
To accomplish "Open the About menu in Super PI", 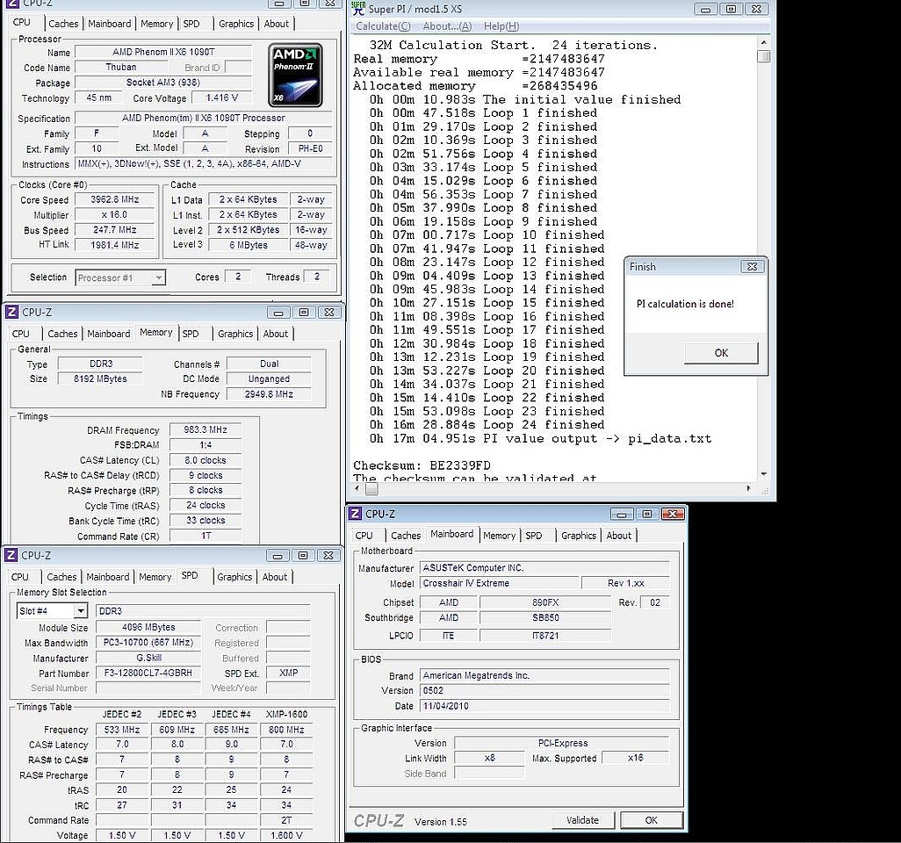I will point(447,26).
